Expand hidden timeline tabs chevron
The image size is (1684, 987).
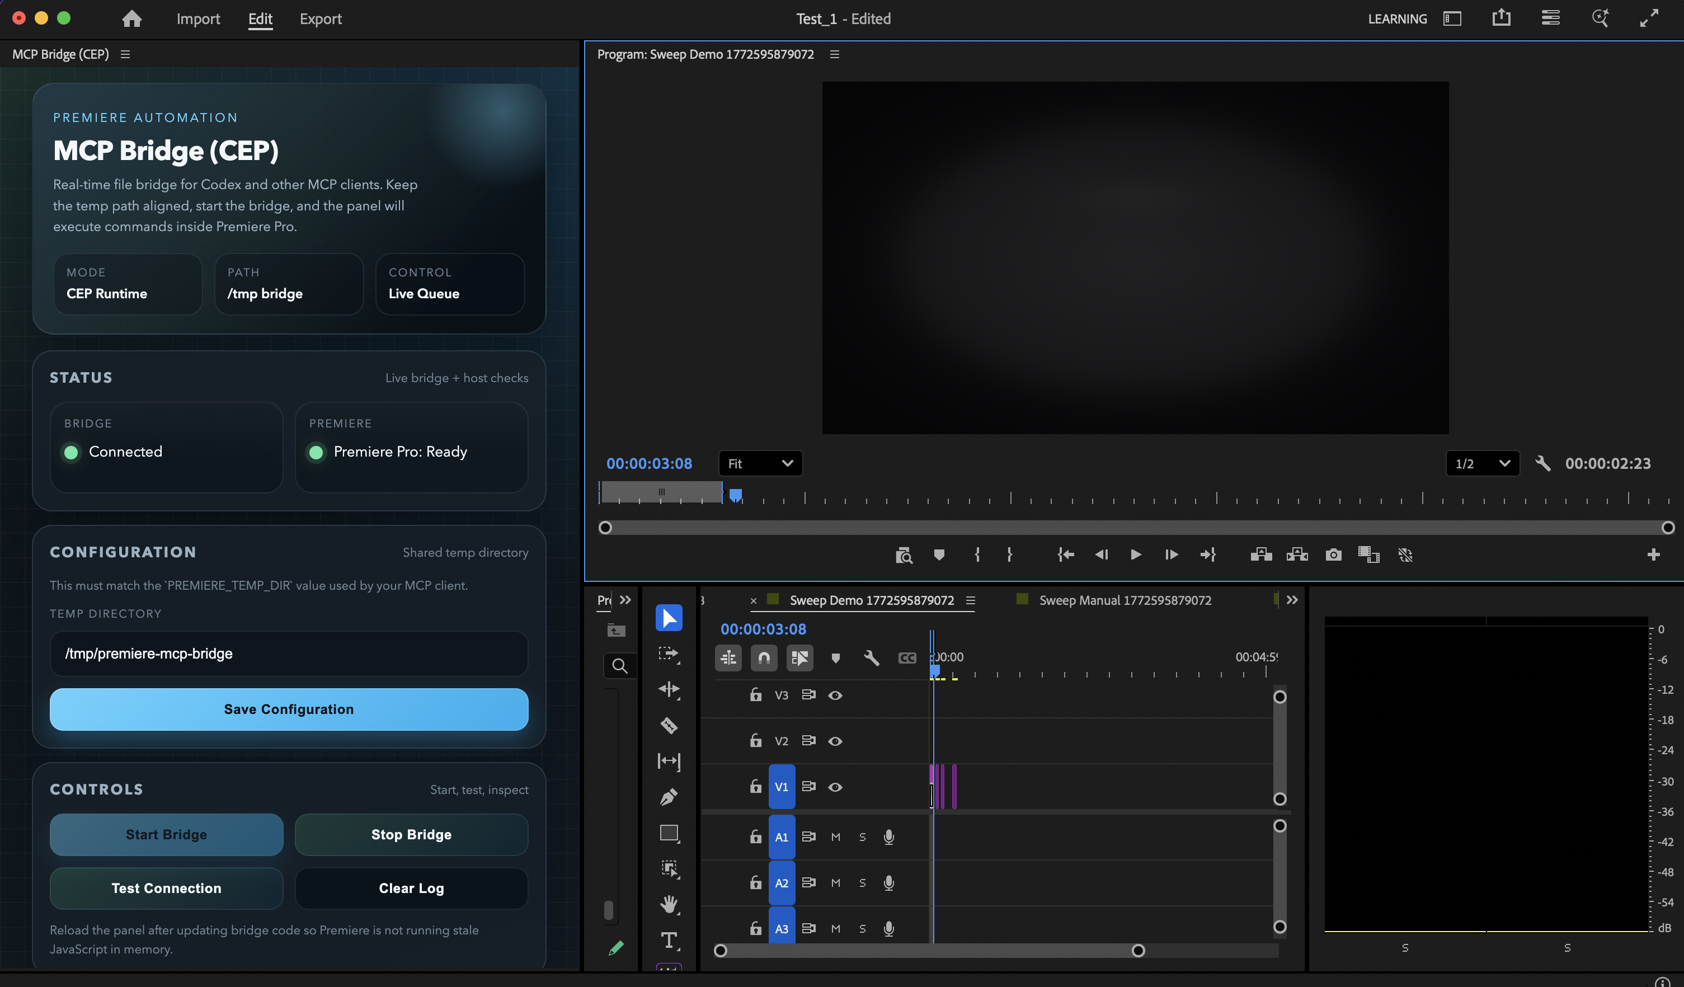tap(1292, 599)
